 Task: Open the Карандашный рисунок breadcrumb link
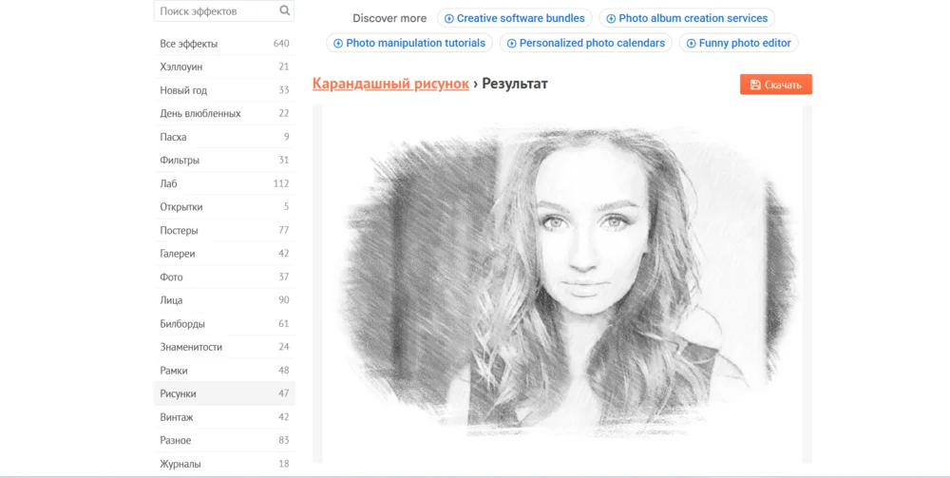pyautogui.click(x=390, y=84)
